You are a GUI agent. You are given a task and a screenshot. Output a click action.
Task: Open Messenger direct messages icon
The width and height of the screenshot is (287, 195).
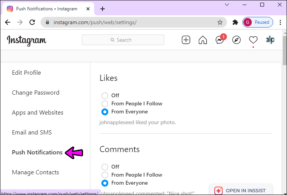click(220, 40)
